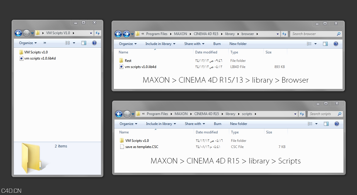Open the Rest folder

pos(128,61)
